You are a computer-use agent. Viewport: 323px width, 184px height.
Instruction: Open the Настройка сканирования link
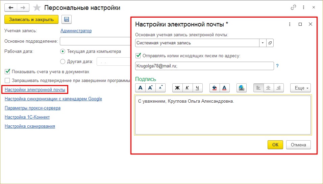coord(30,126)
